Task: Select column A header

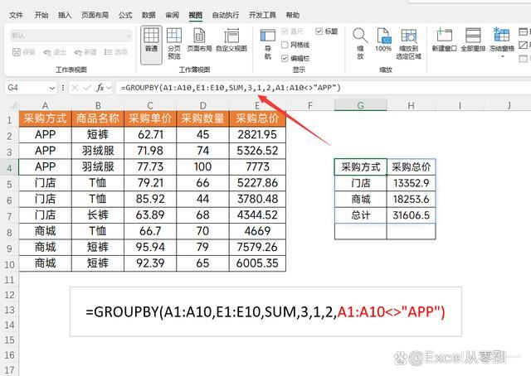Action: pyautogui.click(x=45, y=105)
